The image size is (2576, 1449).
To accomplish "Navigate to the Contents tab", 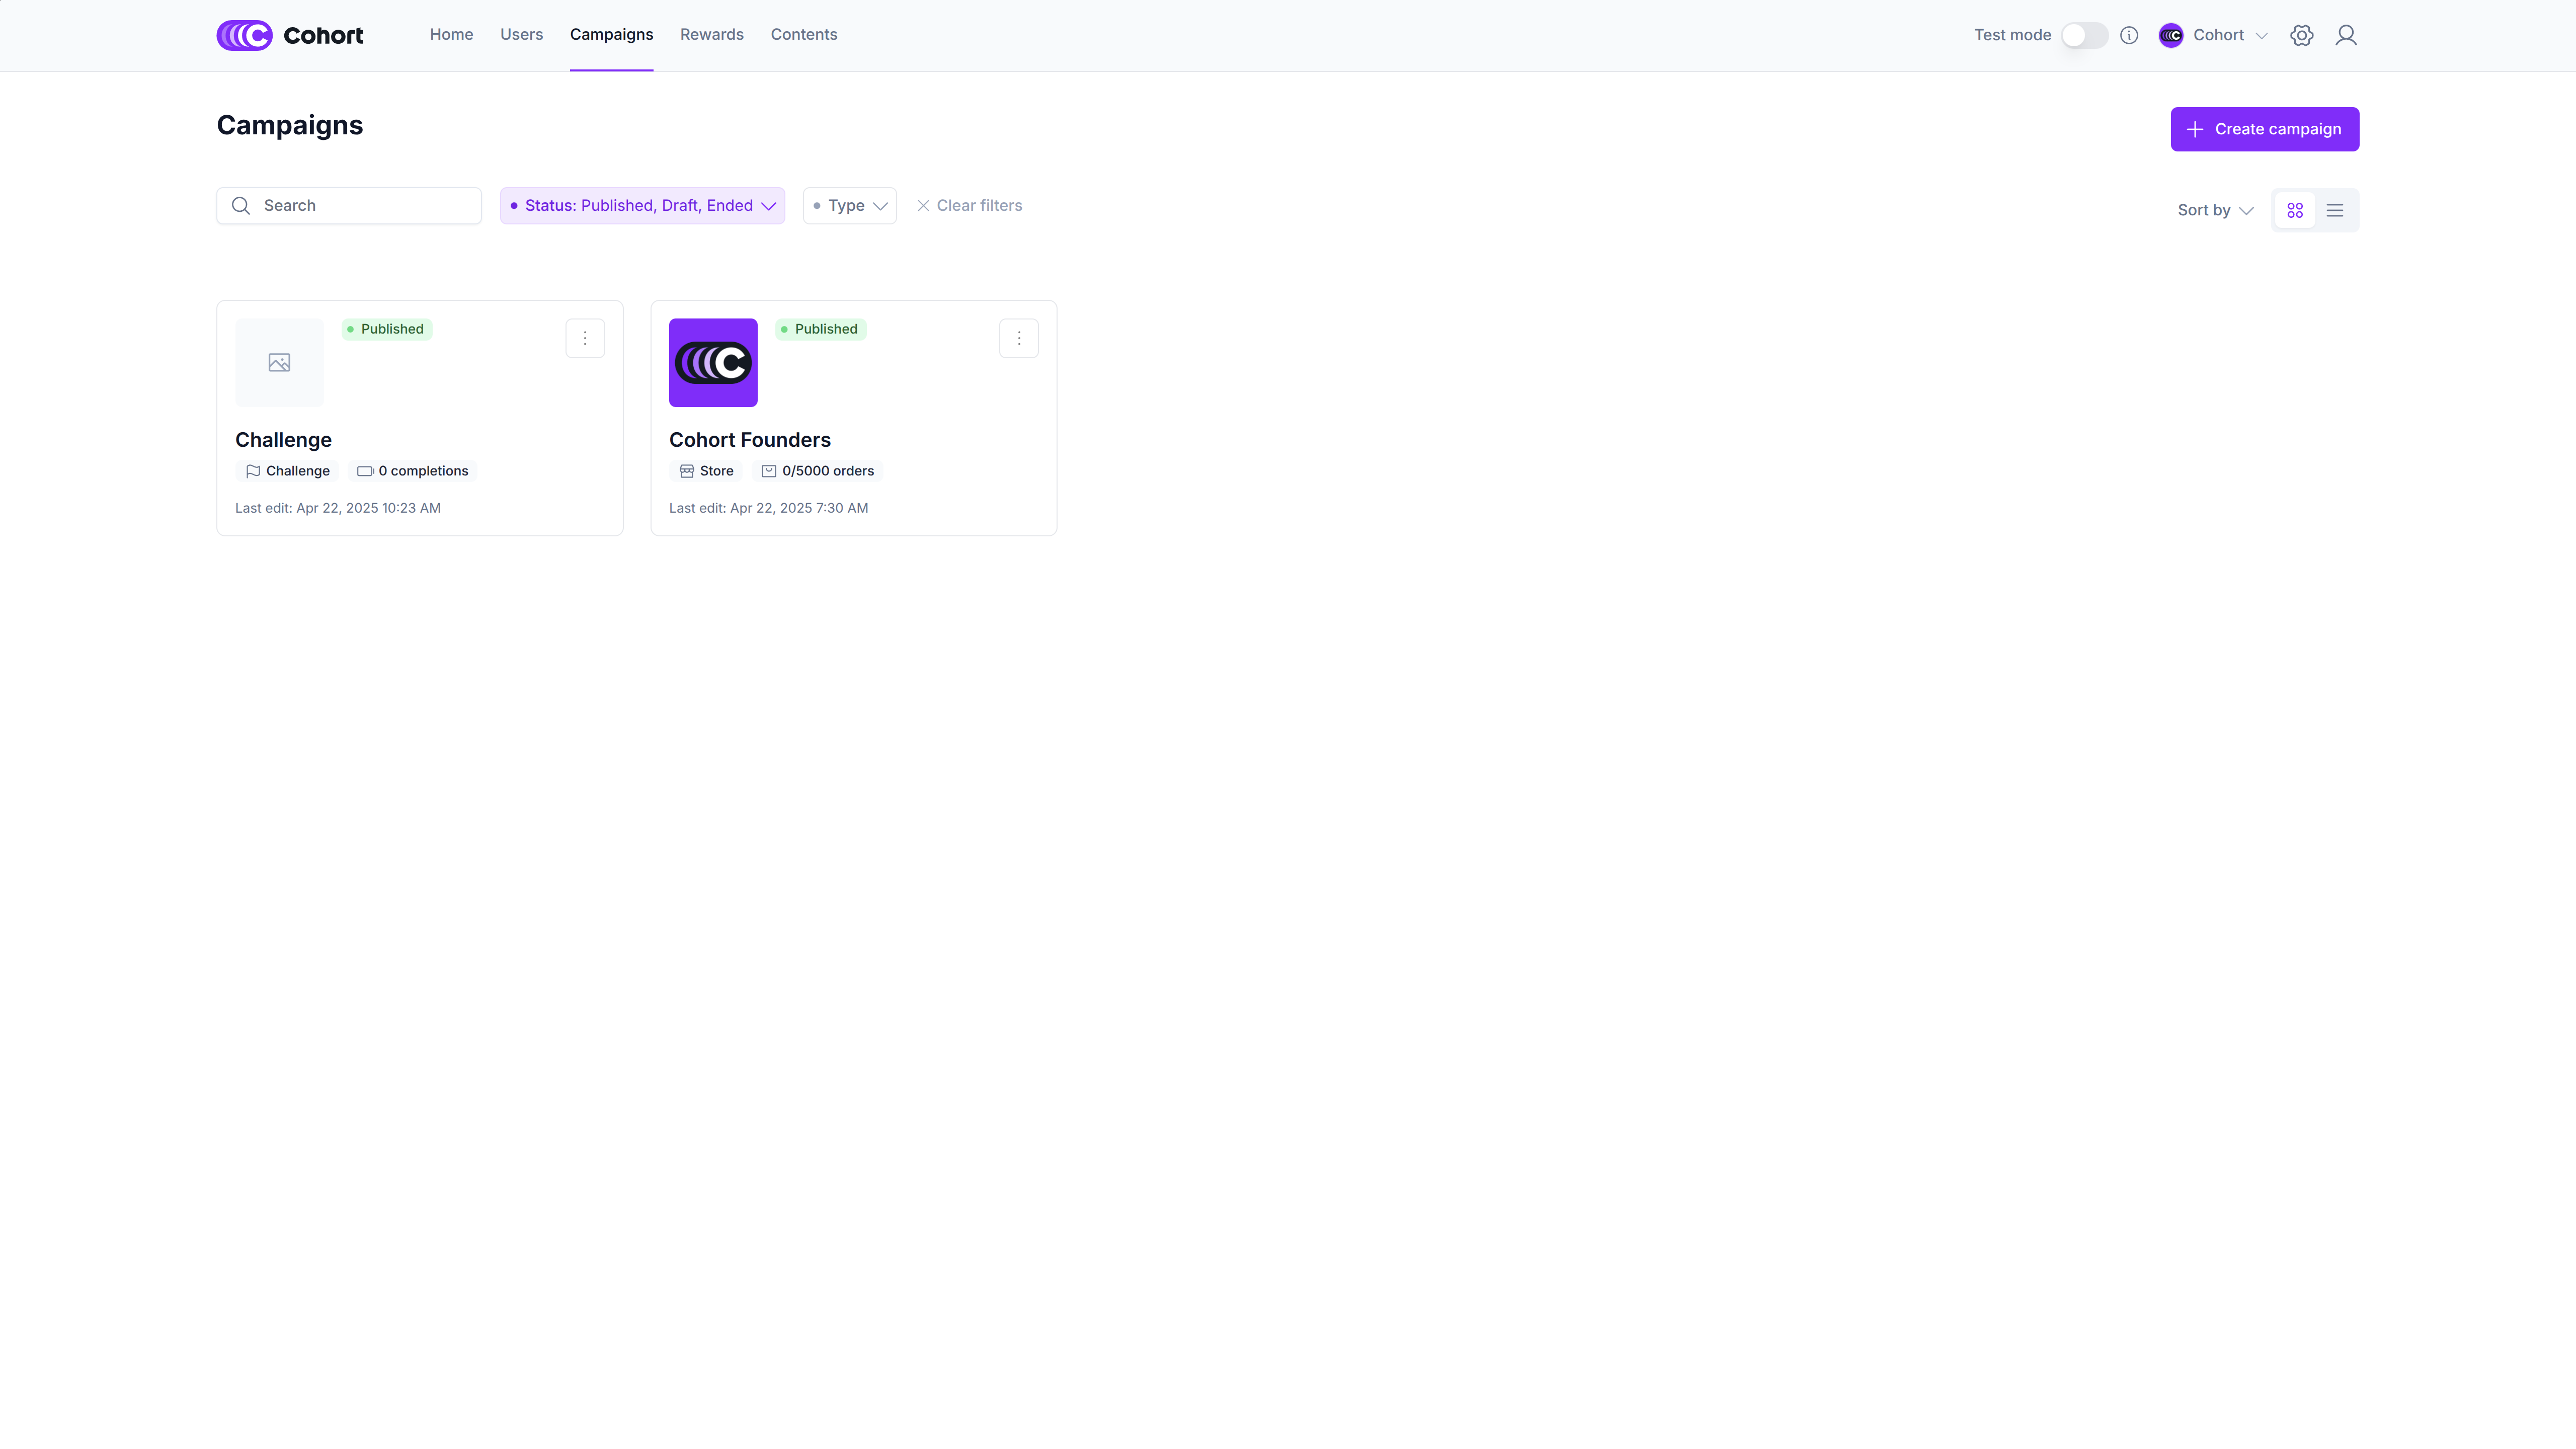I will 803,34.
